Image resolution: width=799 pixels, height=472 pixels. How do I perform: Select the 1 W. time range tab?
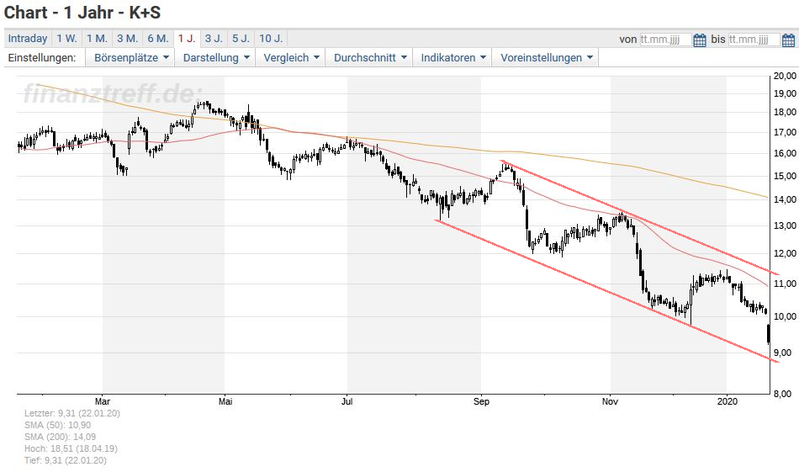click(x=66, y=38)
